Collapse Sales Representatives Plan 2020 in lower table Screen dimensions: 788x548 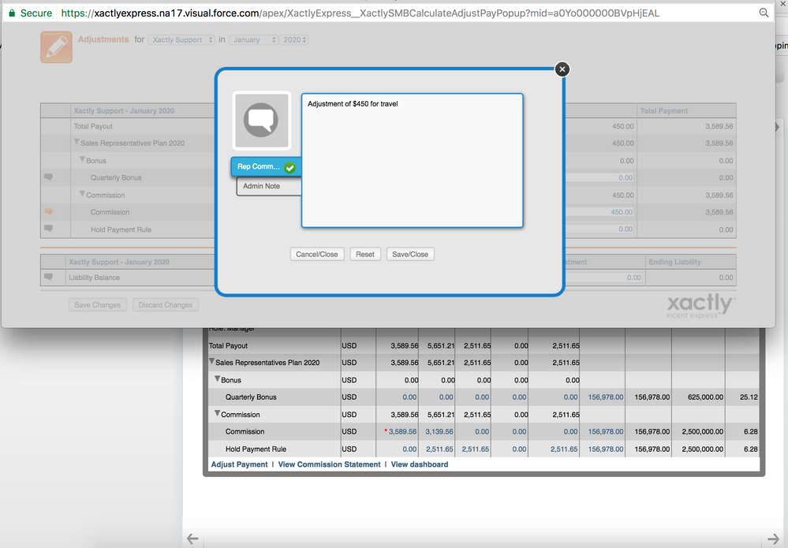pyautogui.click(x=211, y=361)
